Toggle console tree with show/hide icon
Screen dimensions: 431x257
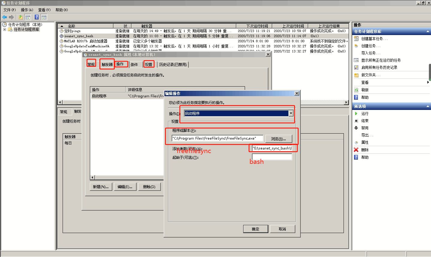[x=28, y=17]
